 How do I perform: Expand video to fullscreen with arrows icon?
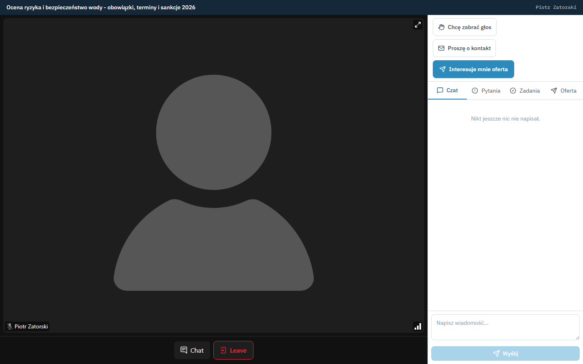click(418, 25)
